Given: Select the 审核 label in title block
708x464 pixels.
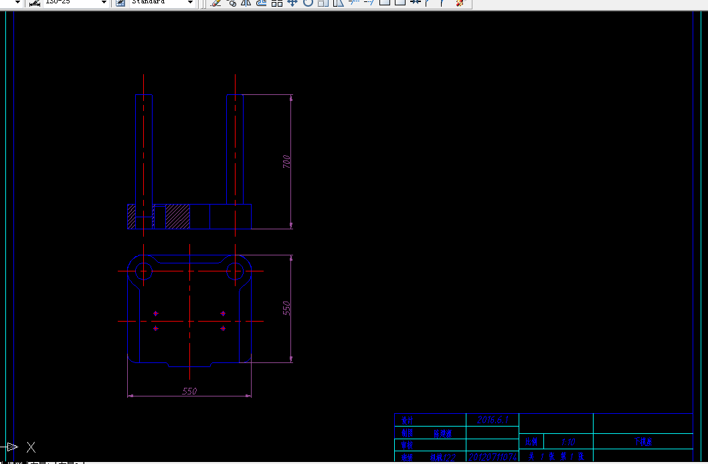Looking at the screenshot, I should (407, 445).
